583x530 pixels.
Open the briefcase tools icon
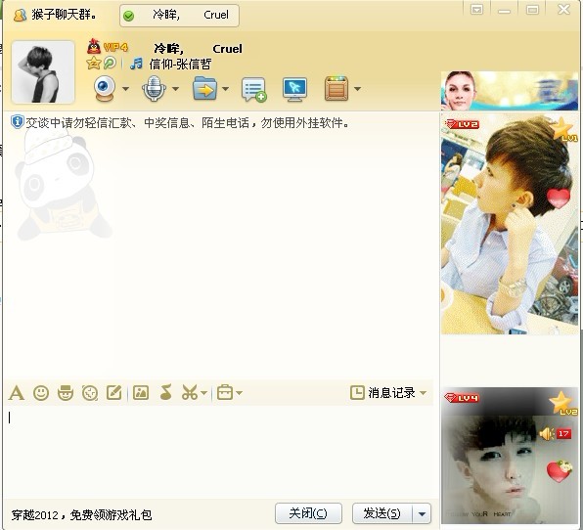[x=225, y=392]
